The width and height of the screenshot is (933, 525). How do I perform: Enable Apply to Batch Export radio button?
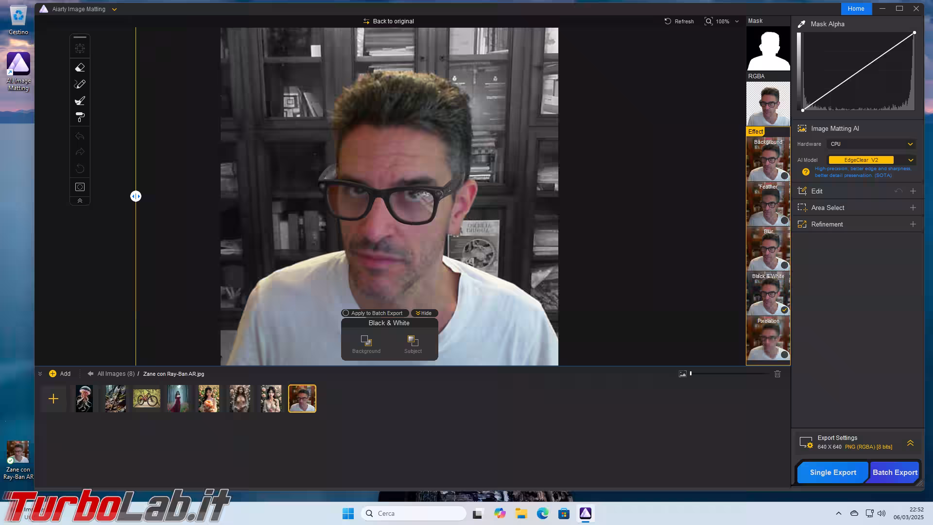tap(346, 313)
